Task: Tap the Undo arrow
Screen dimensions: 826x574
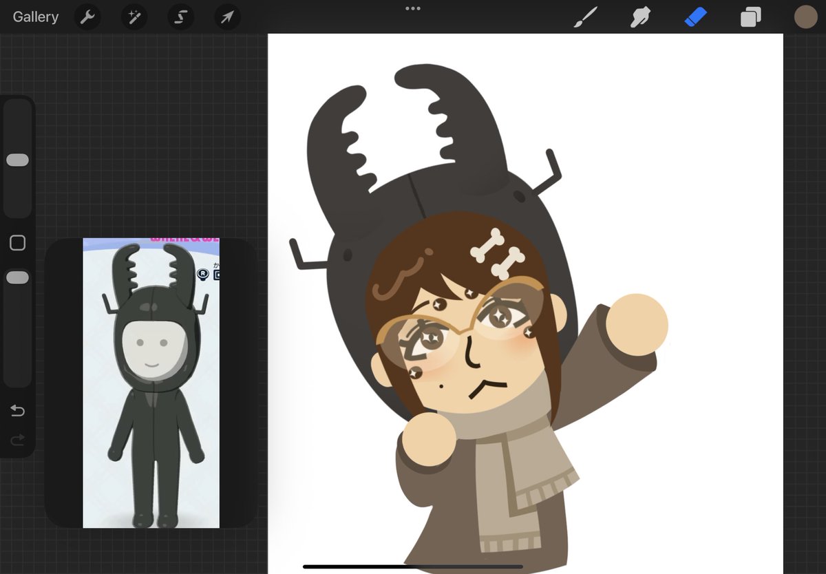Action: click(17, 412)
